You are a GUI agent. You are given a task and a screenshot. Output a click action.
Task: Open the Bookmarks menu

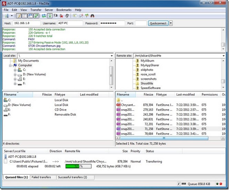(x=64, y=10)
